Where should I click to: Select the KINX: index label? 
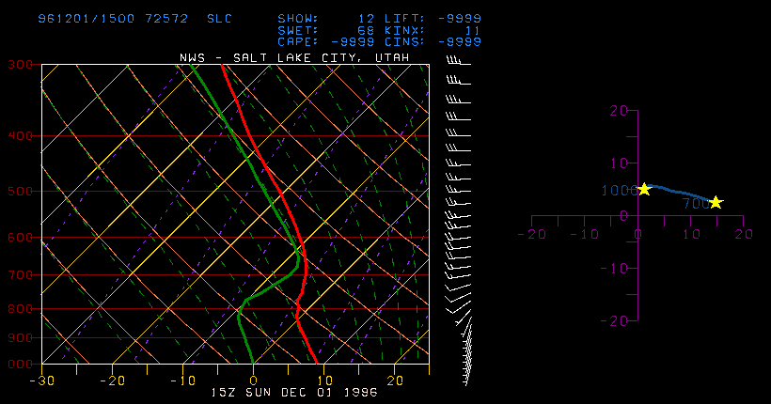[404, 30]
